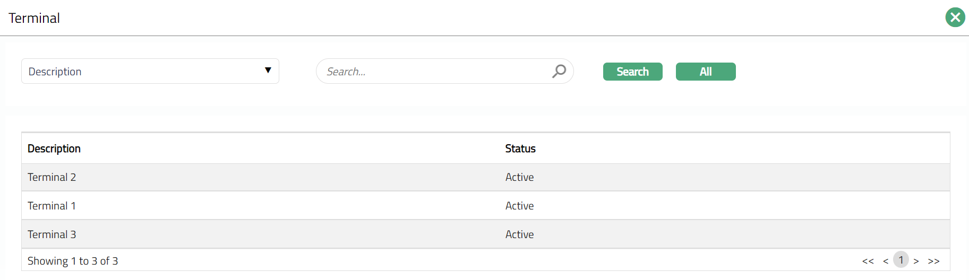The width and height of the screenshot is (969, 280).
Task: Go to first page of results
Action: 868,261
